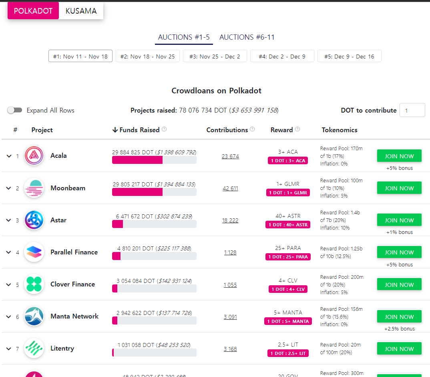
Task: Expand the Parallel Finance row chevron
Action: 9,252
